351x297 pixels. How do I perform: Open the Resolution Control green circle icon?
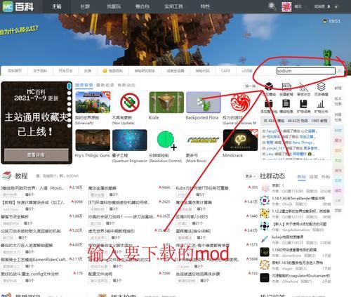[x=166, y=140]
